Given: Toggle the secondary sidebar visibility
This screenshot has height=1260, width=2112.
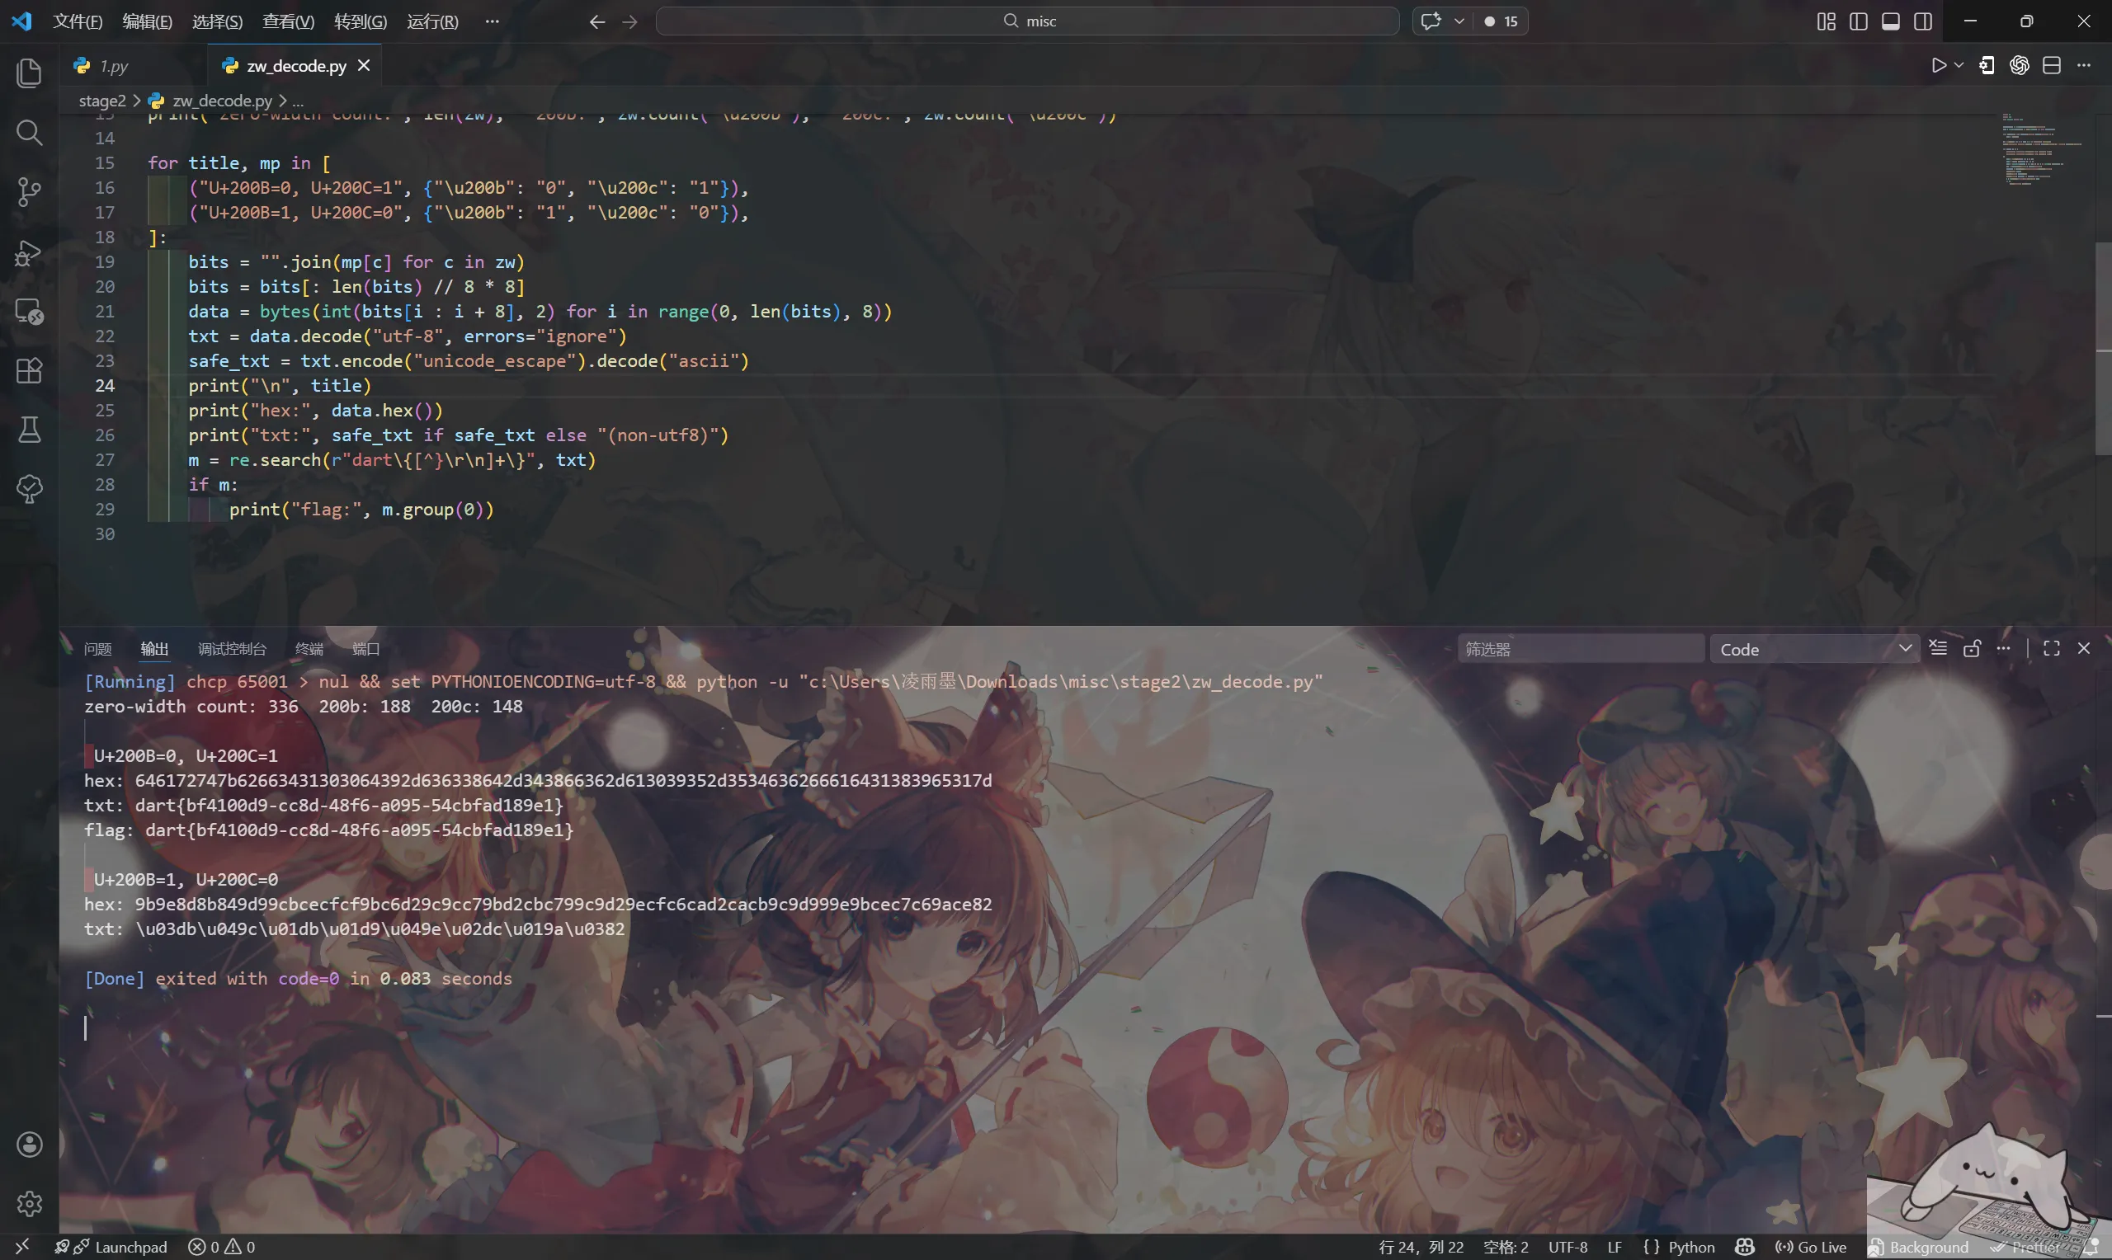Looking at the screenshot, I should [x=1922, y=21].
